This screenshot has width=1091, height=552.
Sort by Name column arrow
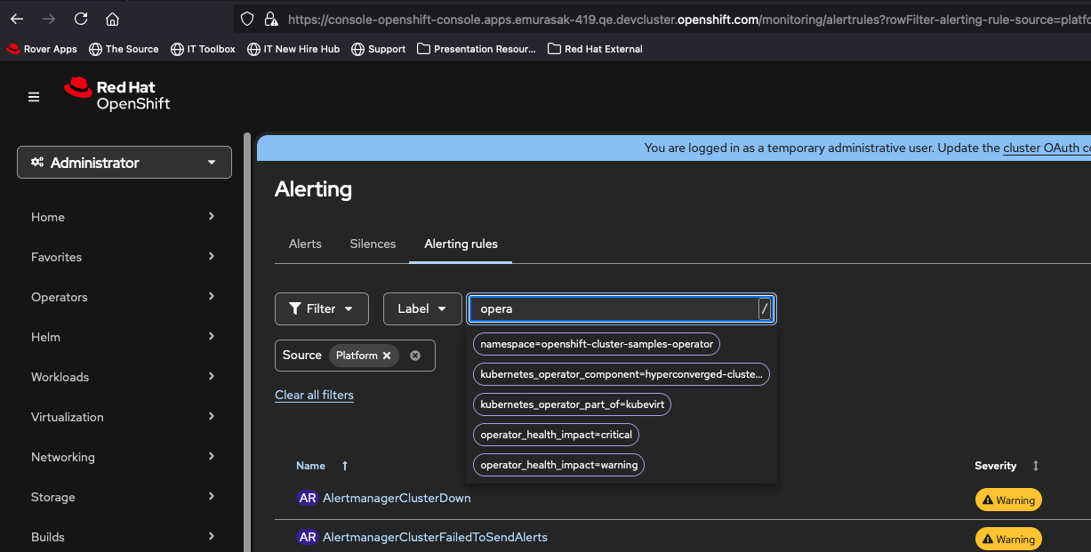click(x=345, y=466)
